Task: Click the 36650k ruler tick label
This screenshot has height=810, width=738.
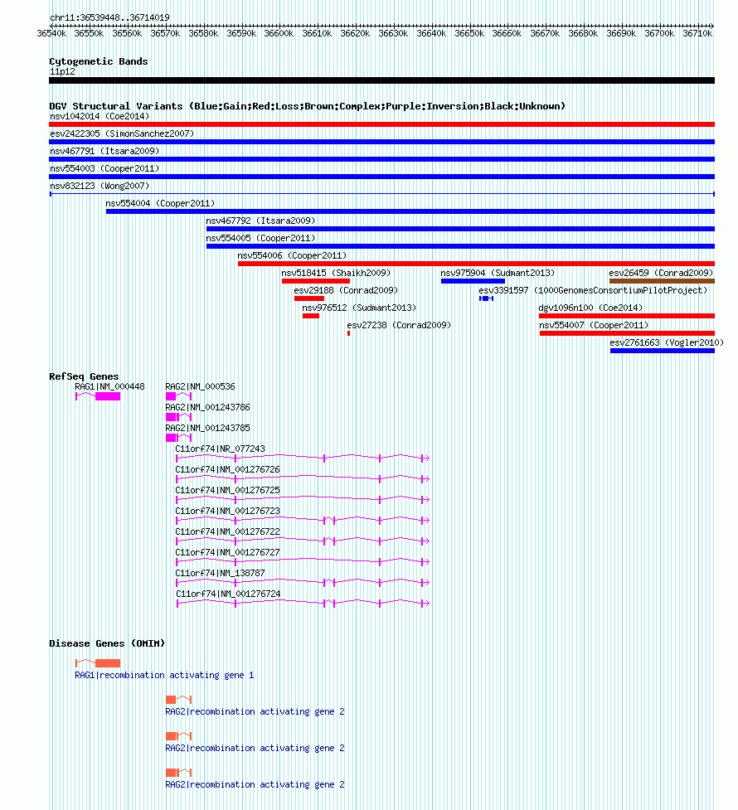Action: [x=469, y=34]
